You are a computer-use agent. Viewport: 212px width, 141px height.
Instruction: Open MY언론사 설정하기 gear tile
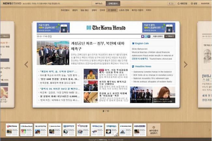click(x=154, y=130)
